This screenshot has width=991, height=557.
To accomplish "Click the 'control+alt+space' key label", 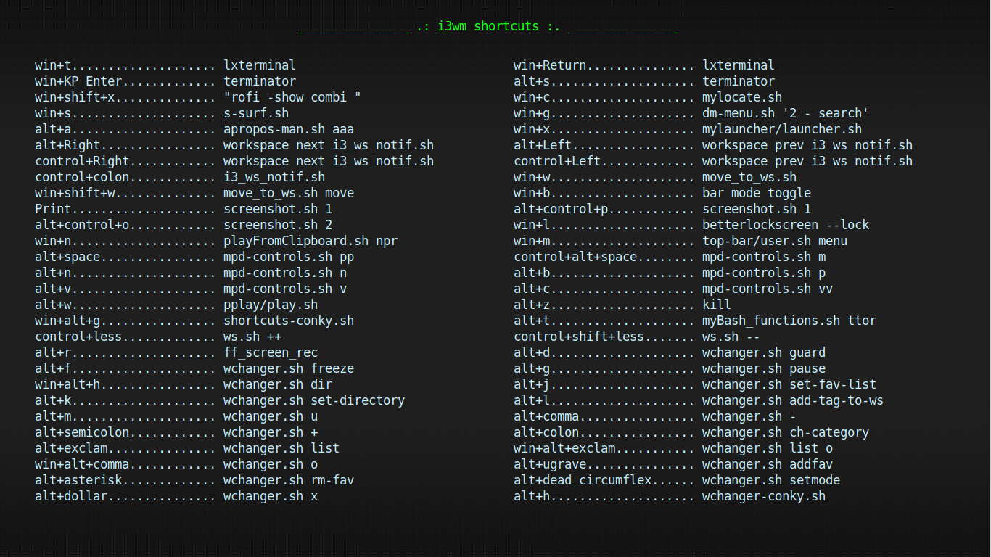I will 575,257.
